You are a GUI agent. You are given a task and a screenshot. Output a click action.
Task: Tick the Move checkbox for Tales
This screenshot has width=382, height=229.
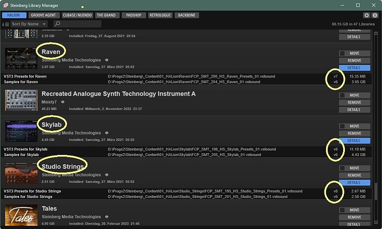click(342, 210)
